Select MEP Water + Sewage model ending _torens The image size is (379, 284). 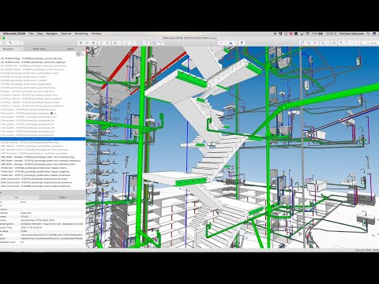tap(43, 164)
